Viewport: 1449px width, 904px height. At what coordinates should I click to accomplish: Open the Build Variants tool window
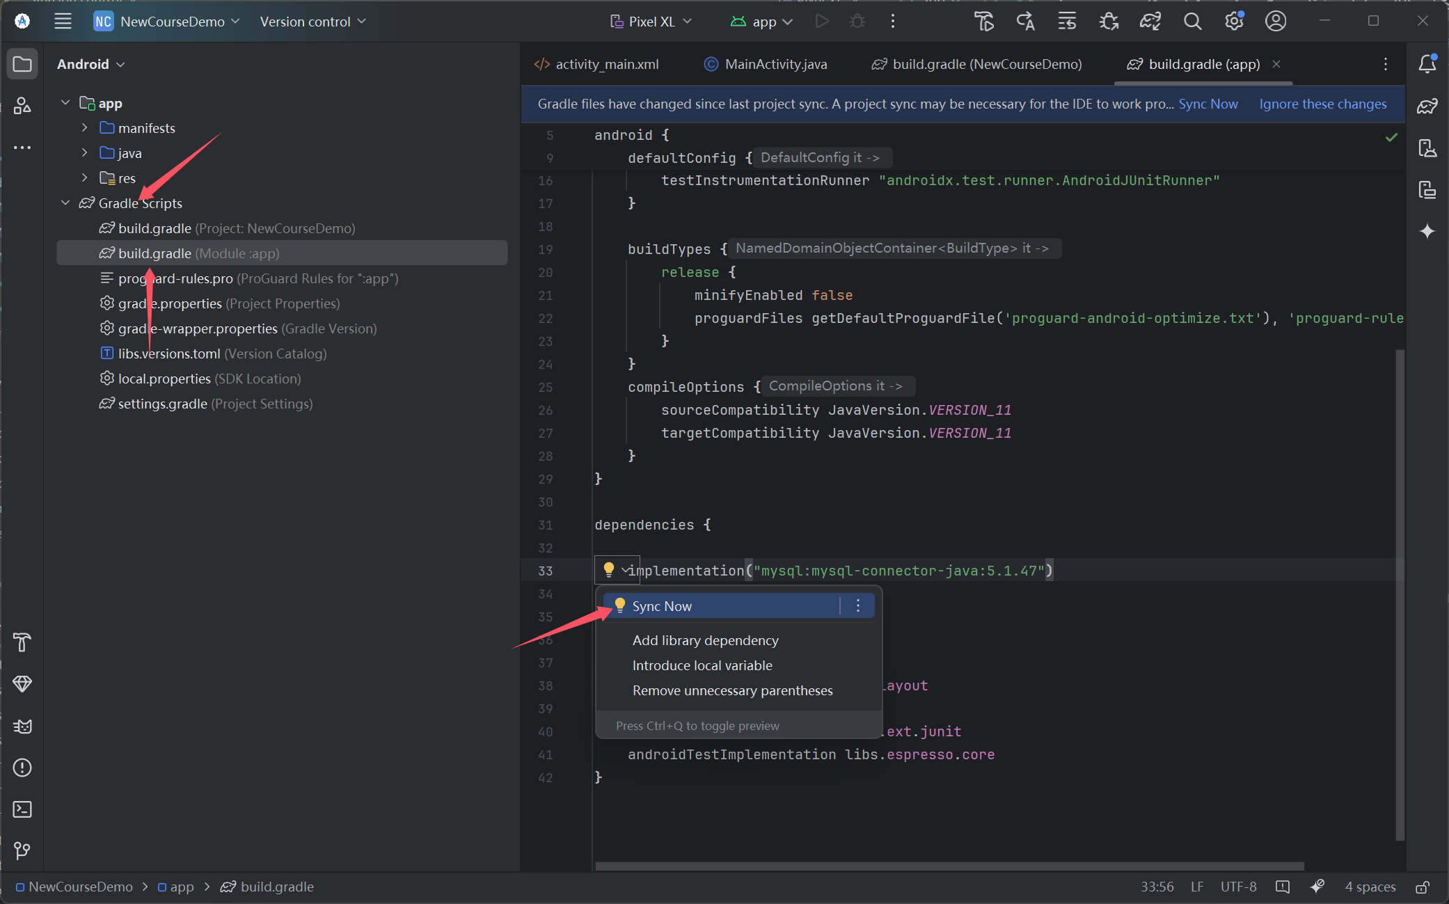pyautogui.click(x=22, y=684)
